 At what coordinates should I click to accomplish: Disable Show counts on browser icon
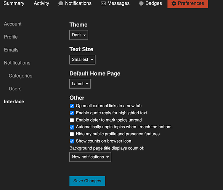pos(72,141)
